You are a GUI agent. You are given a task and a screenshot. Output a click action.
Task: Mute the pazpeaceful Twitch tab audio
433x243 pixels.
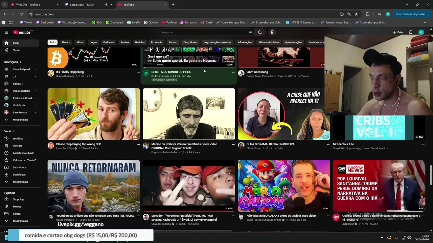coord(106,5)
